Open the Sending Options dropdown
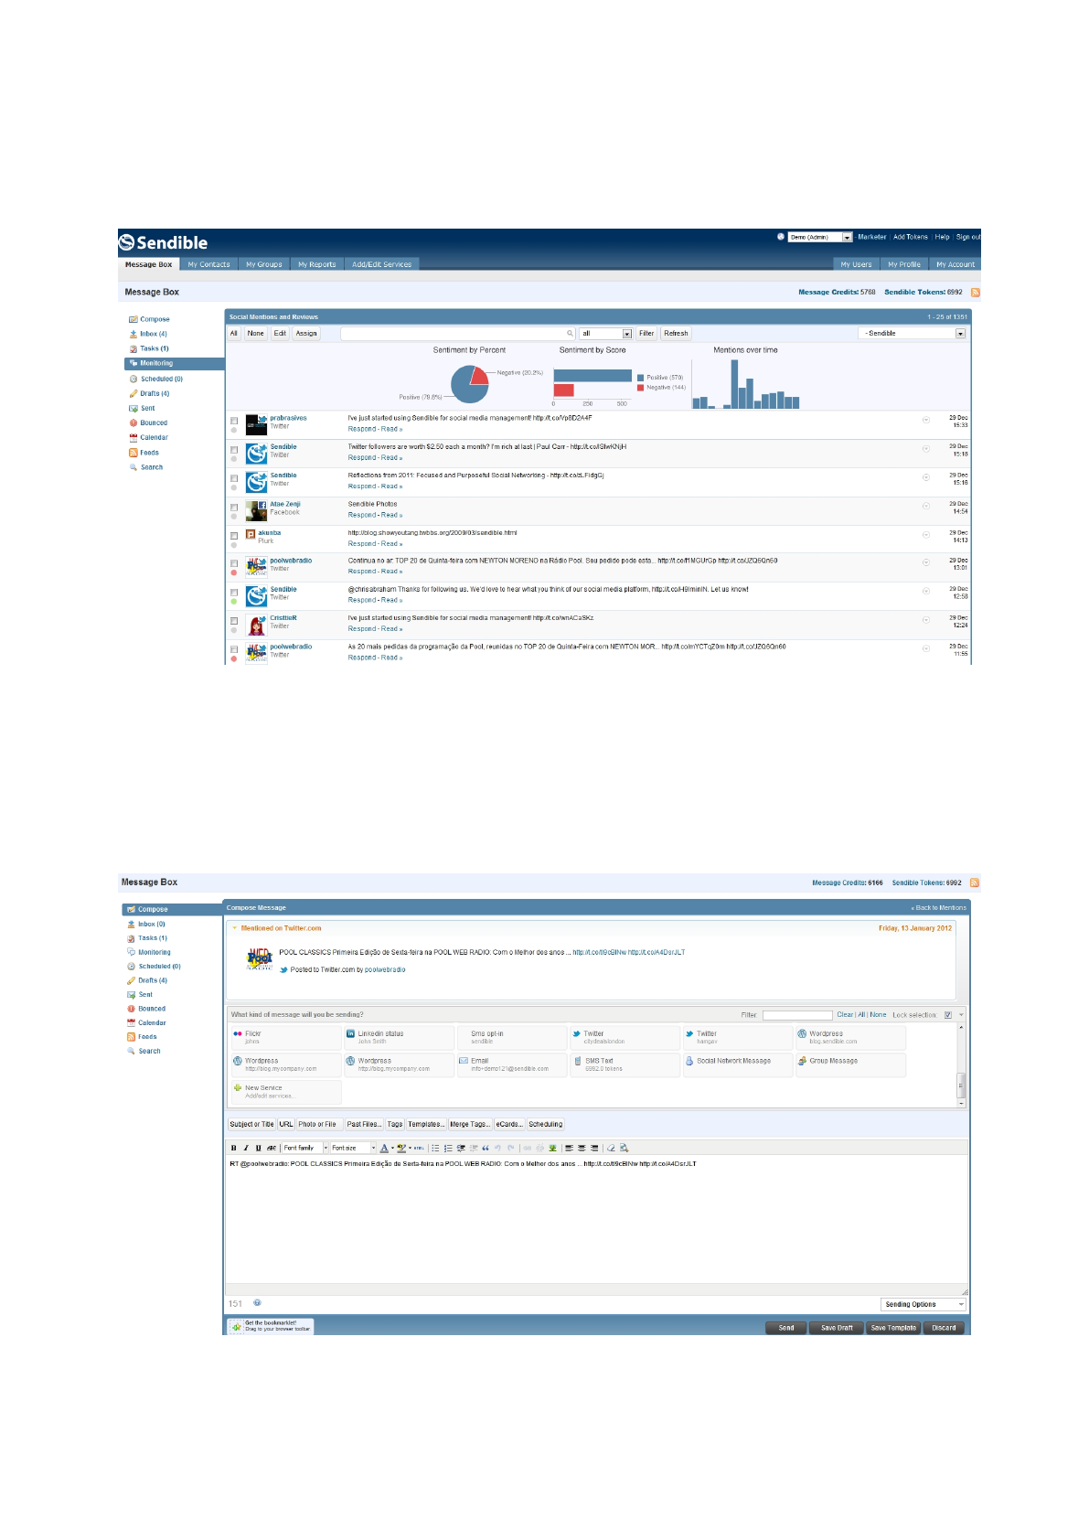Image resolution: width=1089 pixels, height=1540 pixels. click(x=924, y=1304)
